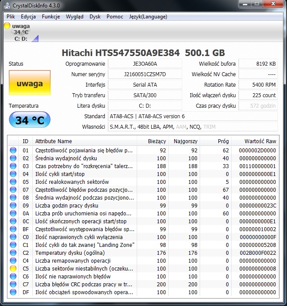Click blue status dot for attribute C2
287x306 pixels.
(x=13, y=253)
